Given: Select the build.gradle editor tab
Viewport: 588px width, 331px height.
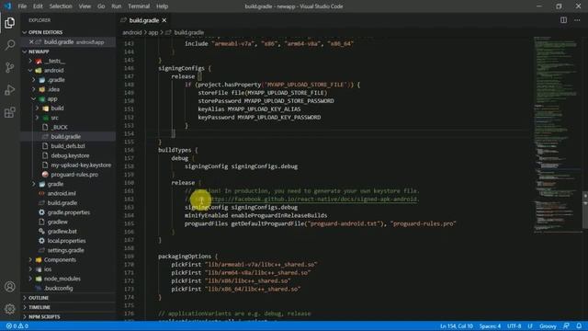Looking at the screenshot, I should (x=144, y=20).
